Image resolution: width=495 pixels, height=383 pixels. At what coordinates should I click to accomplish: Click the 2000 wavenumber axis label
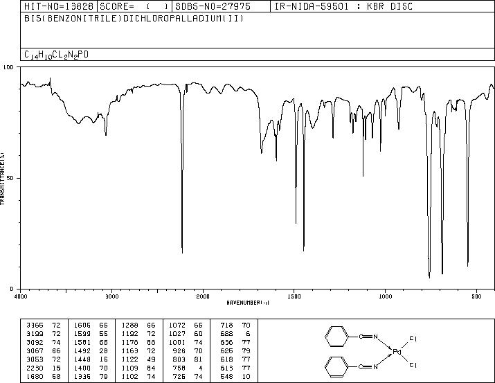coord(203,296)
